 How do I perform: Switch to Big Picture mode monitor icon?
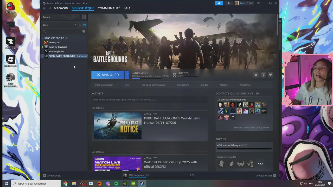click(x=258, y=3)
